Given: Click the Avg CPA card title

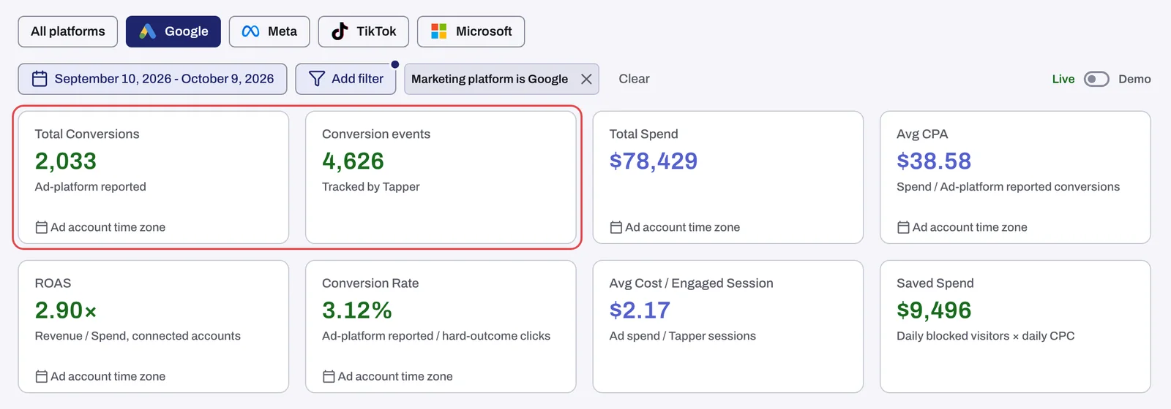Looking at the screenshot, I should click(x=922, y=134).
